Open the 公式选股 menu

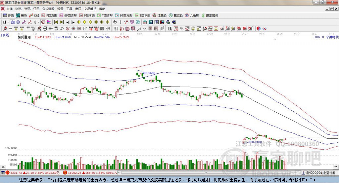[48, 9]
